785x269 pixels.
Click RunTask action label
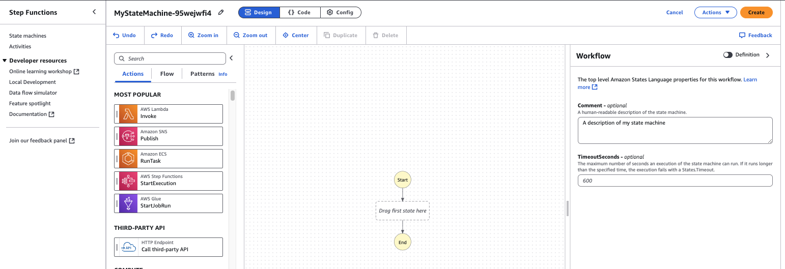[150, 161]
